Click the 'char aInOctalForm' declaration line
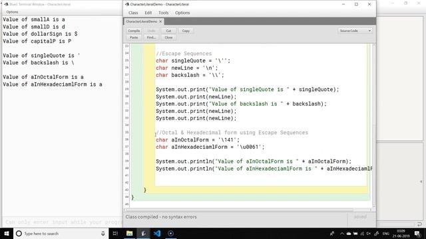 (198, 140)
